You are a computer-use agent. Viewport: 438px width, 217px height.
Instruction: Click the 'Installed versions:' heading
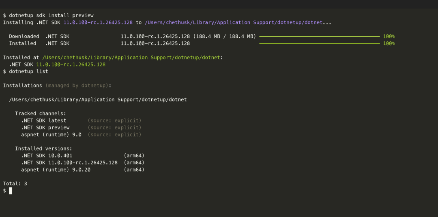(x=43, y=148)
